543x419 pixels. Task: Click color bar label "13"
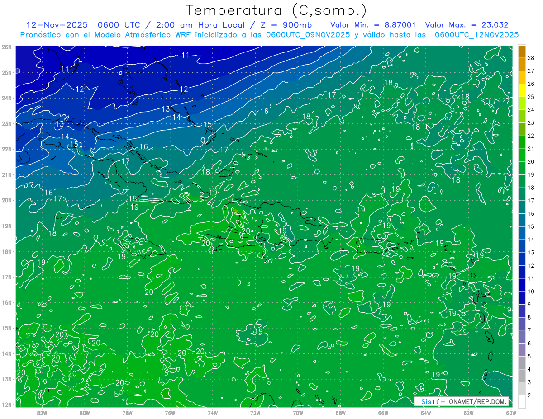pyautogui.click(x=531, y=253)
